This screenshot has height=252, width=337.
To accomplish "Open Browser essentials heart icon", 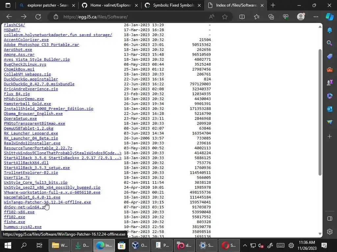I will coord(286,17).
